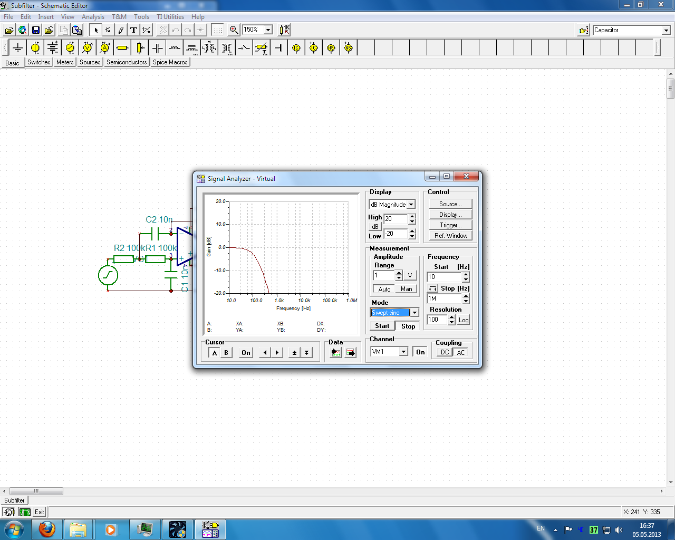
Task: Pick the Battery component icon
Action: [x=53, y=48]
